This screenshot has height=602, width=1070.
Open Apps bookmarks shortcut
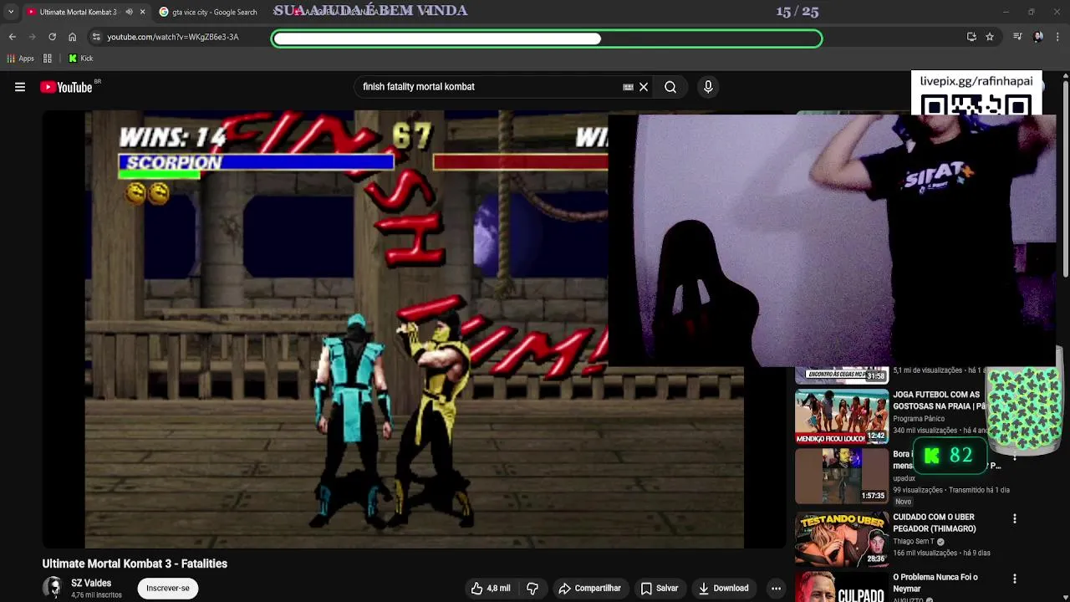[20, 59]
